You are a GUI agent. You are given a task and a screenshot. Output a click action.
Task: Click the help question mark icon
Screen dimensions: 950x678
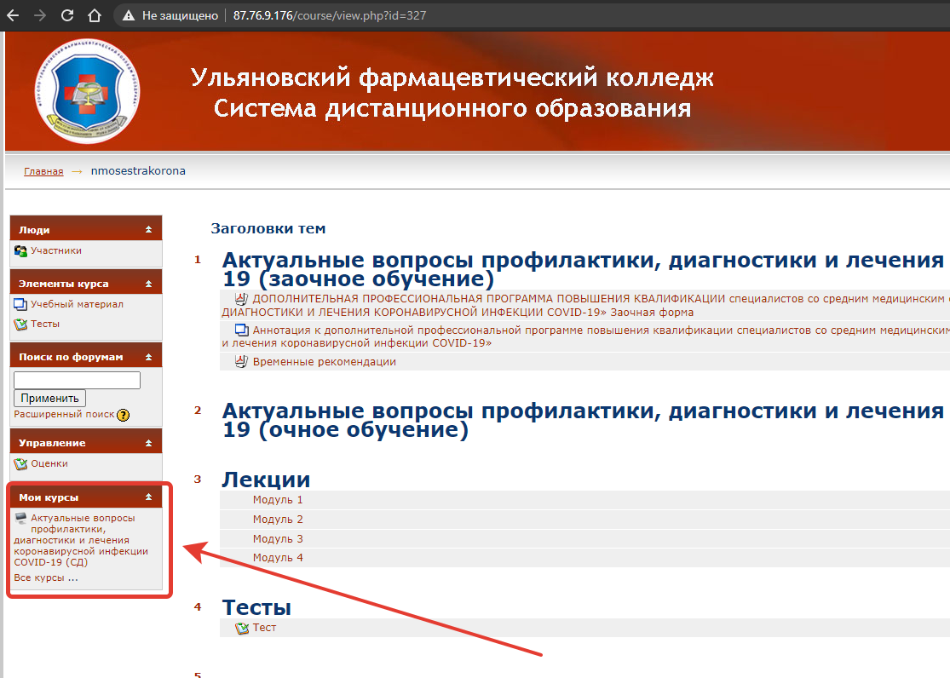tap(124, 416)
